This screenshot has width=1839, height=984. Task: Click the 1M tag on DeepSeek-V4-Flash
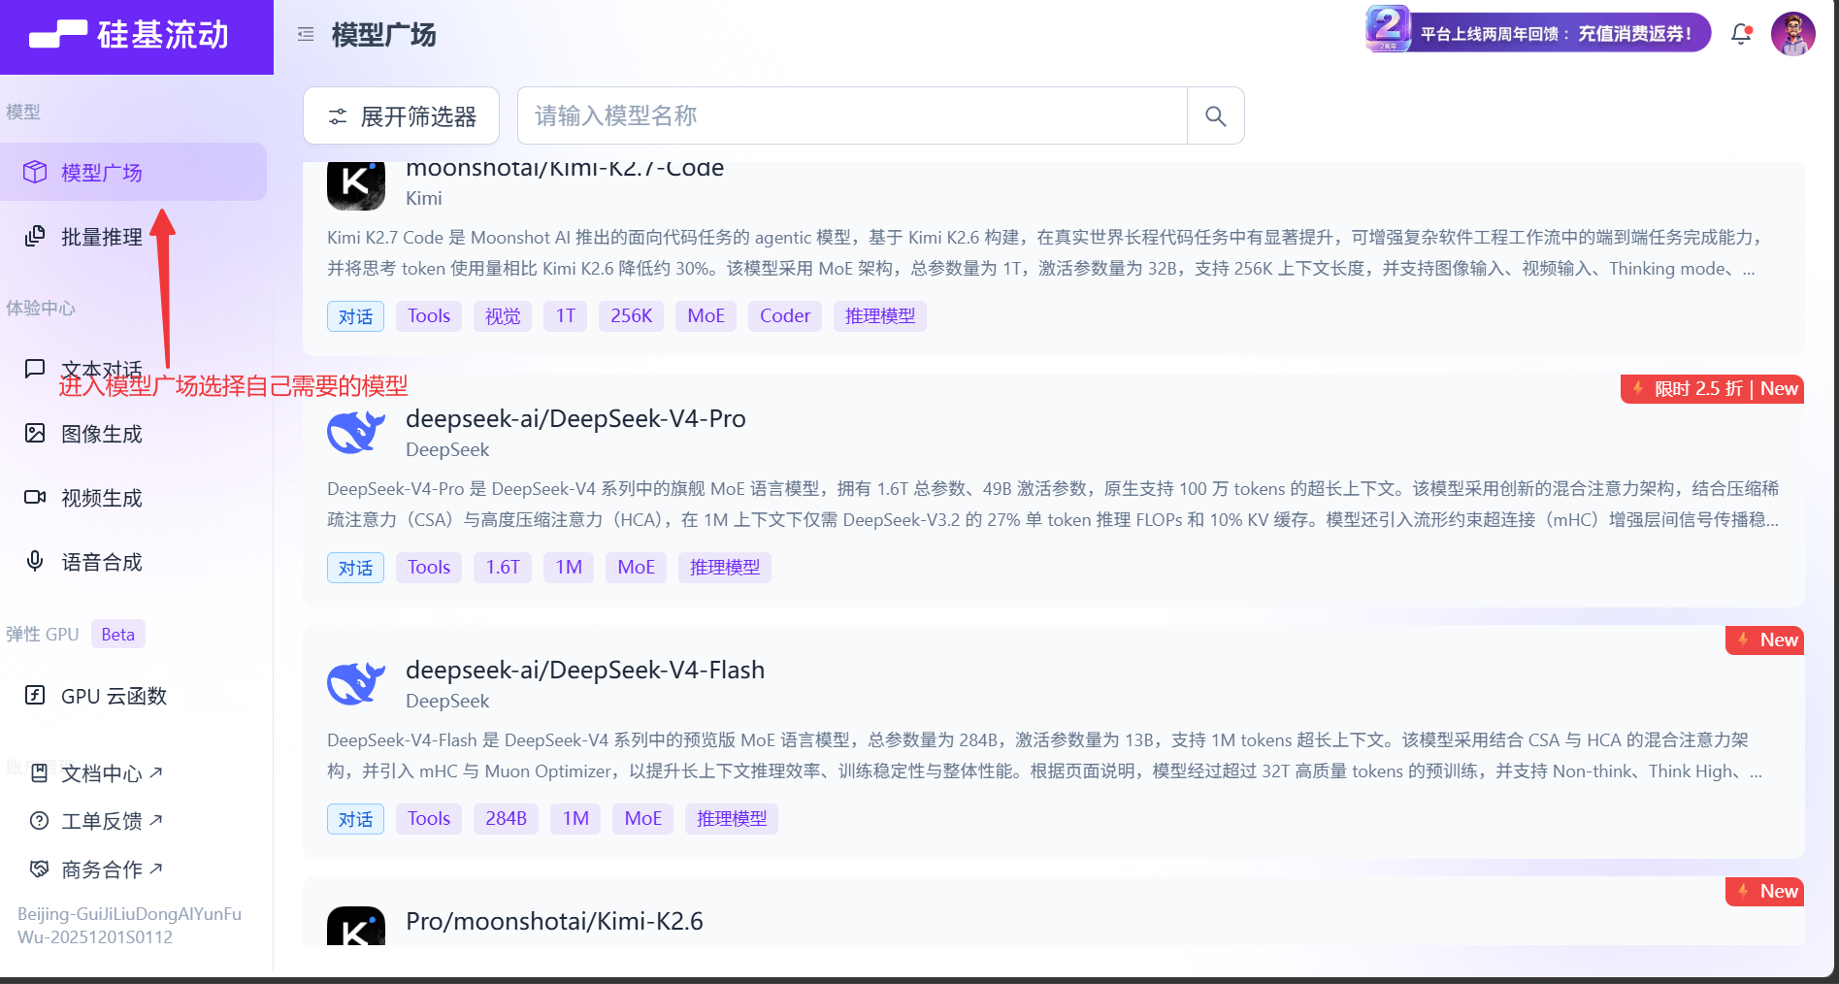(x=575, y=819)
